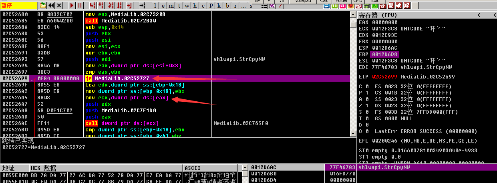Open Memory map with 'm' button

(x=171, y=5)
